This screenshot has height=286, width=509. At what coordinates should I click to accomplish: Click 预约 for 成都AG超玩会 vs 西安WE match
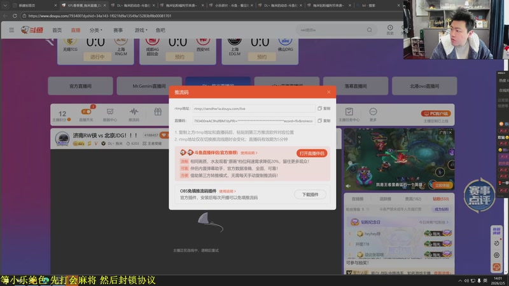point(179,57)
